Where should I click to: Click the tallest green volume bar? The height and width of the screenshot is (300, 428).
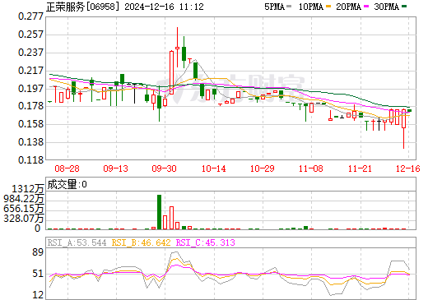coord(159,212)
